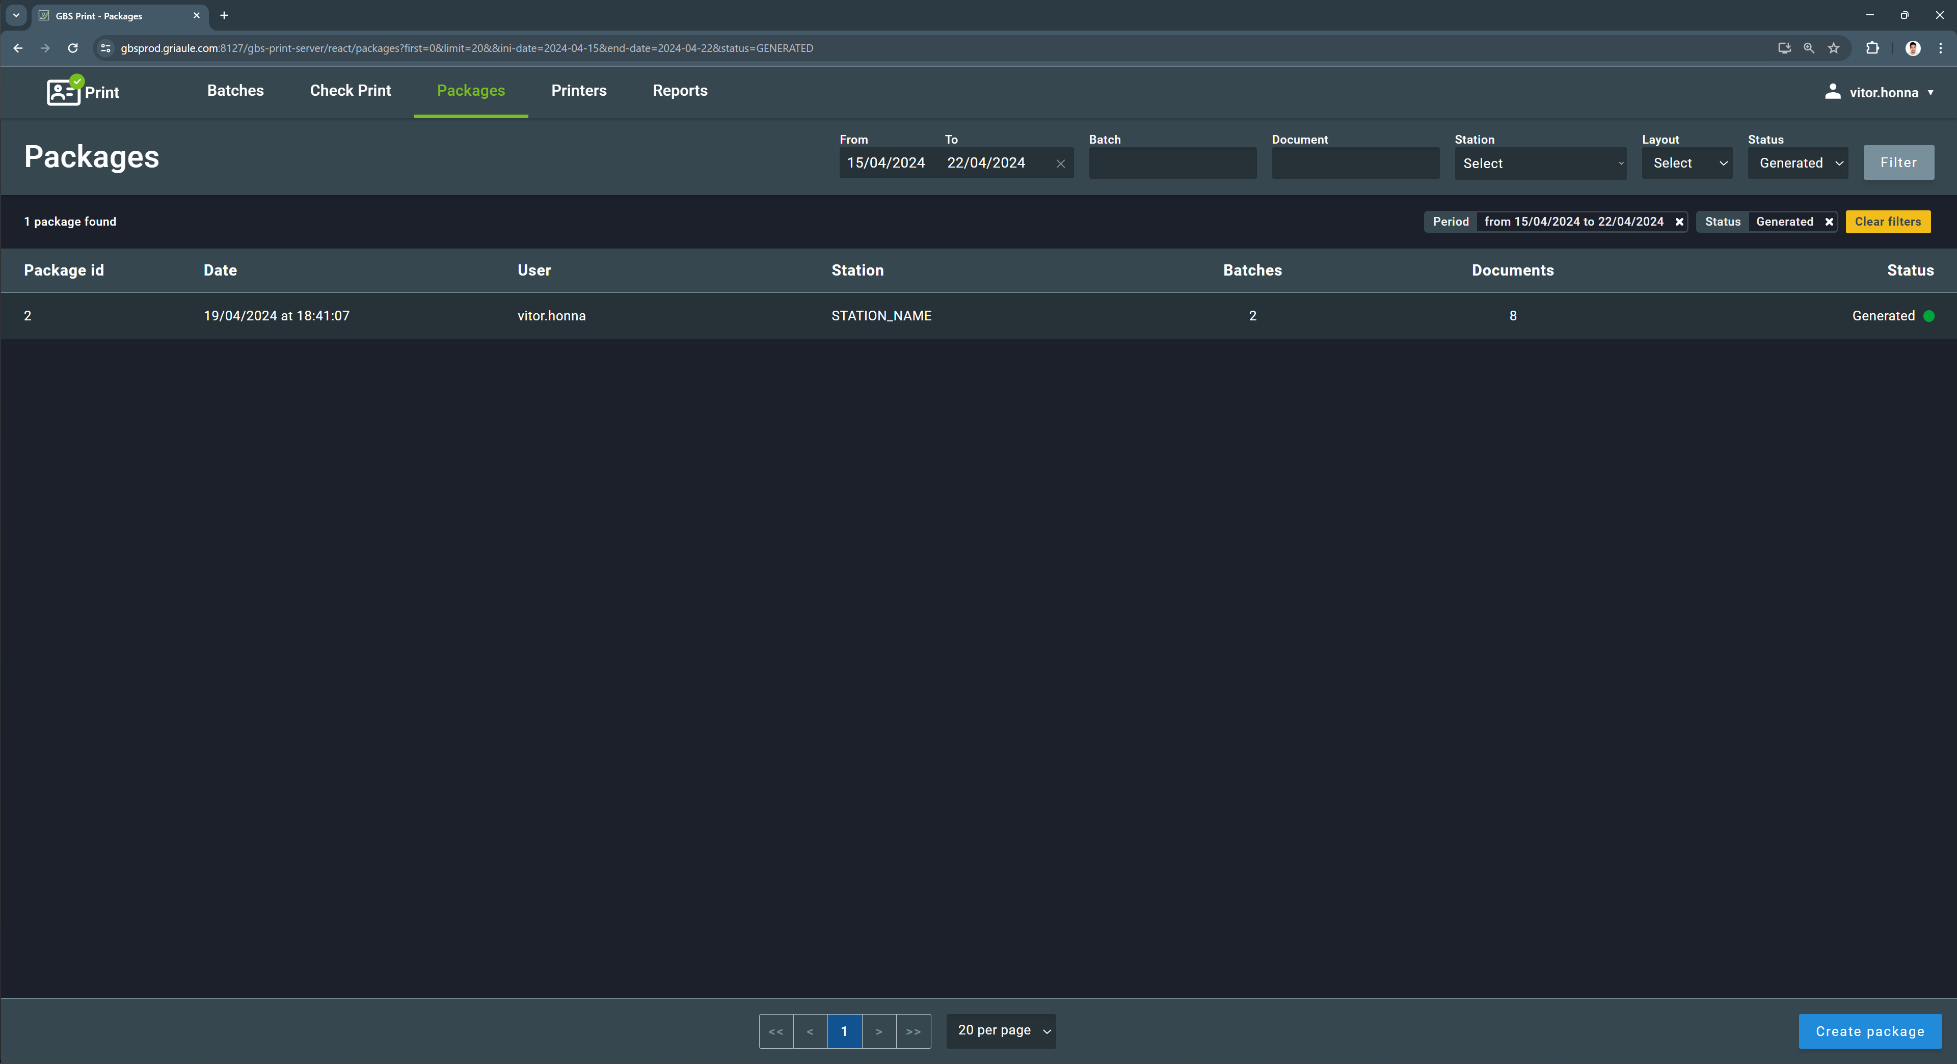The height and width of the screenshot is (1064, 1957).
Task: Reload the page with the refresh icon
Action: click(x=73, y=48)
